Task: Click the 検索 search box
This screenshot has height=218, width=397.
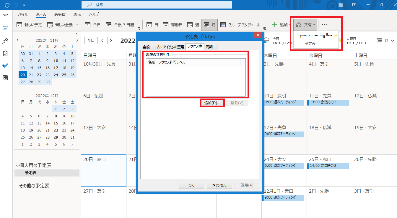Action: click(x=157, y=5)
